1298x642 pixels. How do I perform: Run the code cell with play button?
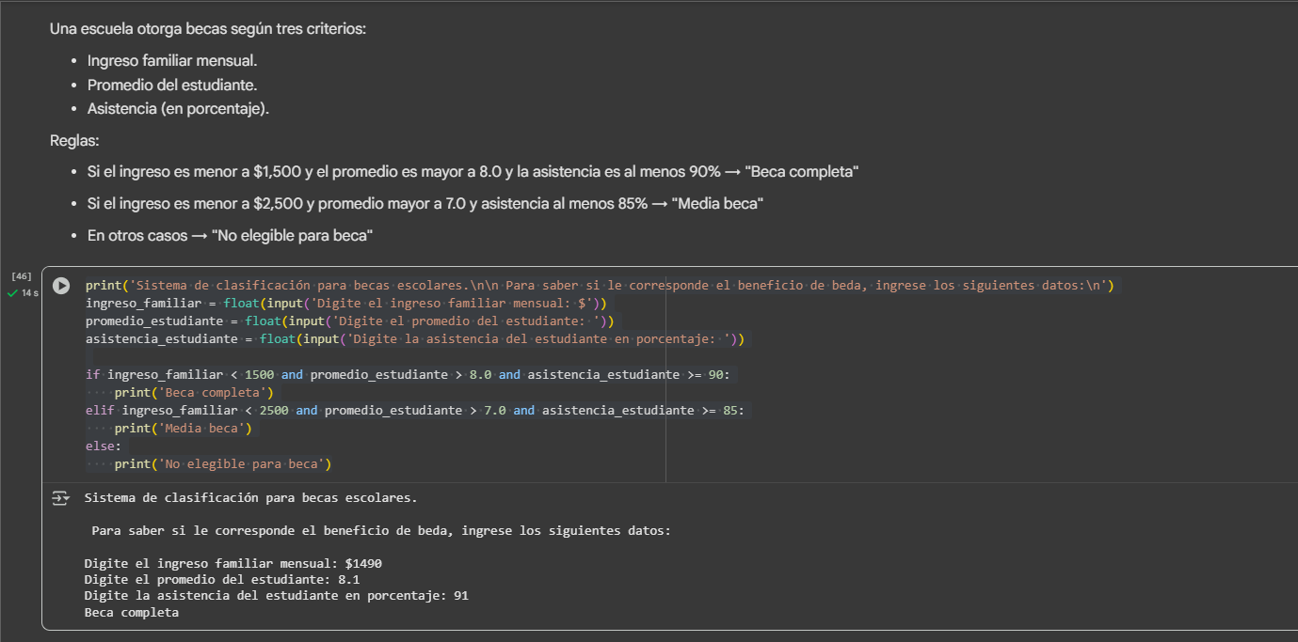(x=61, y=286)
